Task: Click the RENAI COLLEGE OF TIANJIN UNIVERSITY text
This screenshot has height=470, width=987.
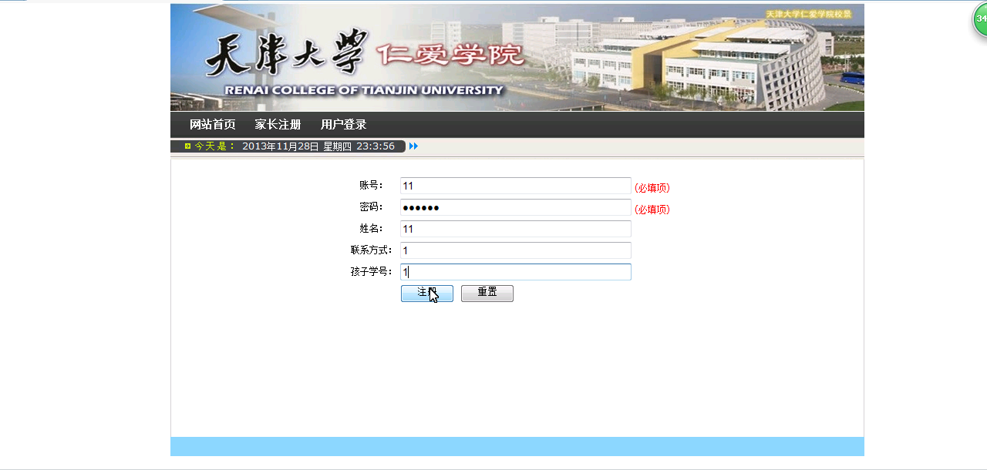Action: tap(364, 90)
